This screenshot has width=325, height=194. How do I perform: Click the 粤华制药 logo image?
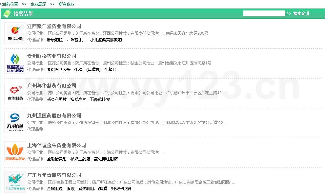15,93
